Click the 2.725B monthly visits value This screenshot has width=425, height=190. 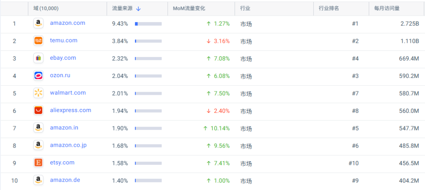410,24
